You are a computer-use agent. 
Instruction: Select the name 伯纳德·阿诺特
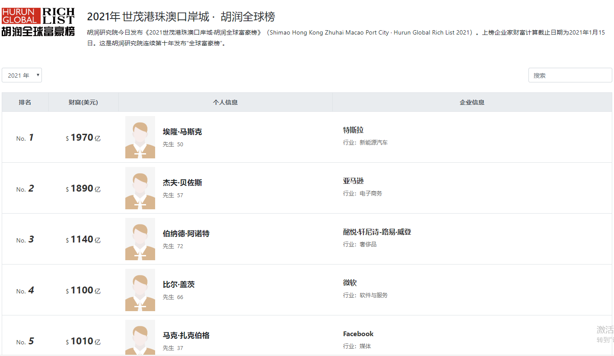pyautogui.click(x=186, y=234)
